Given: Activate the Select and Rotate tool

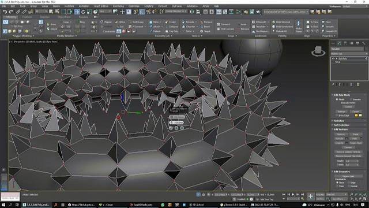Looking at the screenshot, I should click(x=83, y=12).
